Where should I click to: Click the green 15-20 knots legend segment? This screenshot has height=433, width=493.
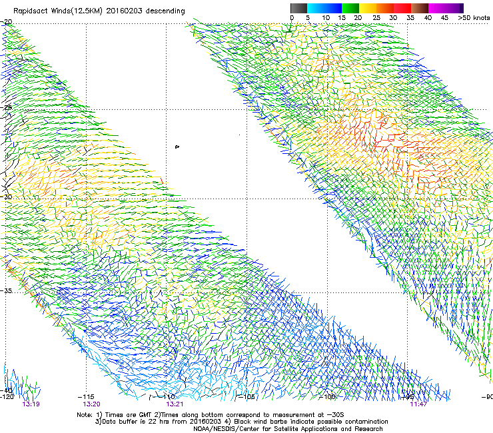(350, 8)
